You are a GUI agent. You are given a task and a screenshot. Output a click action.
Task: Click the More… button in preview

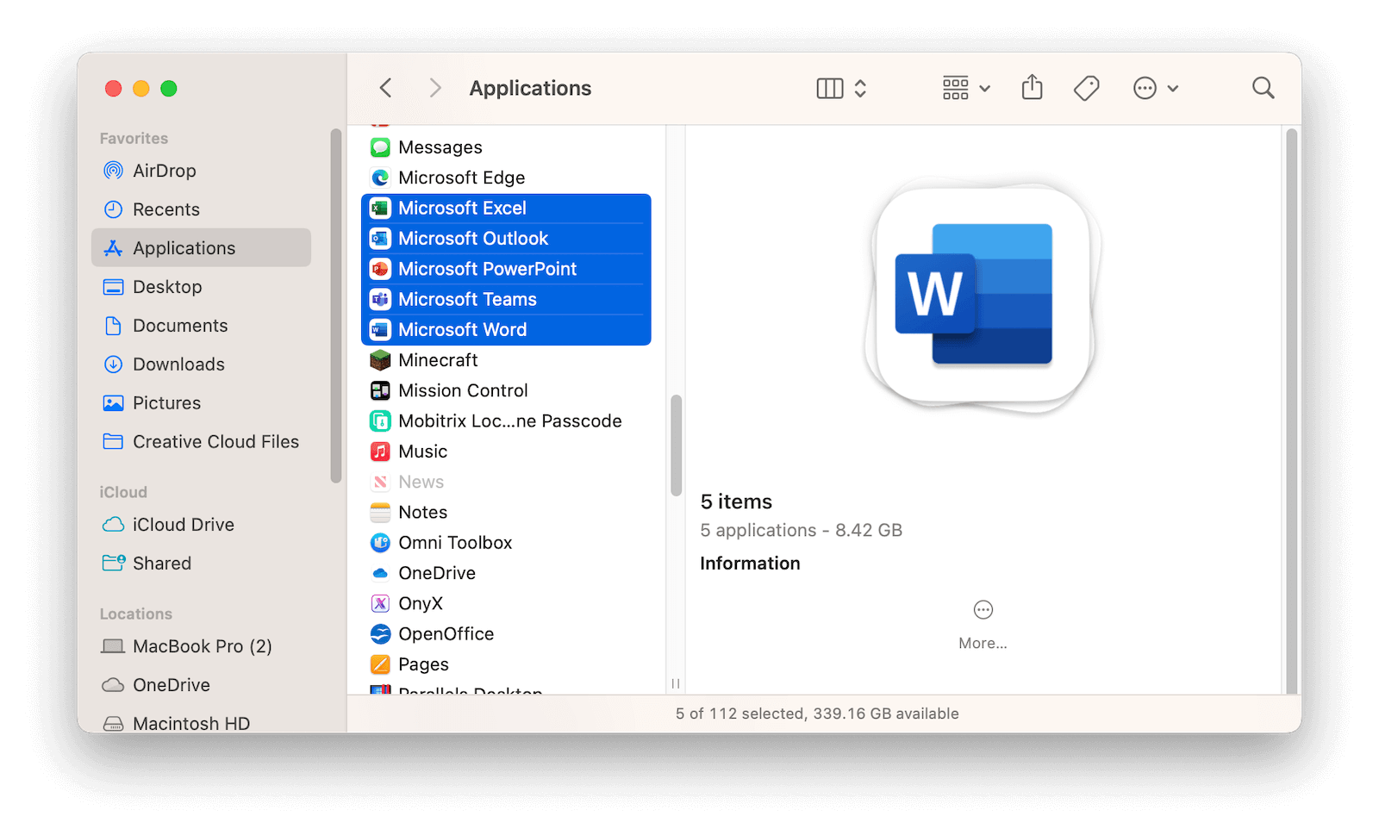click(983, 624)
